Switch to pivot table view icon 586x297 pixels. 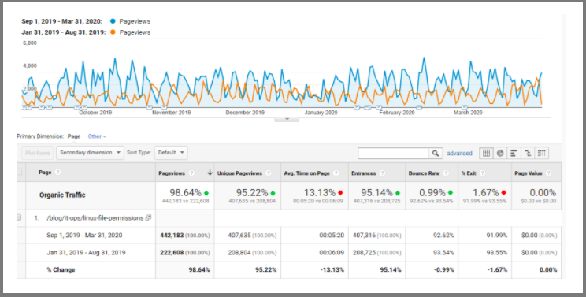click(x=542, y=153)
